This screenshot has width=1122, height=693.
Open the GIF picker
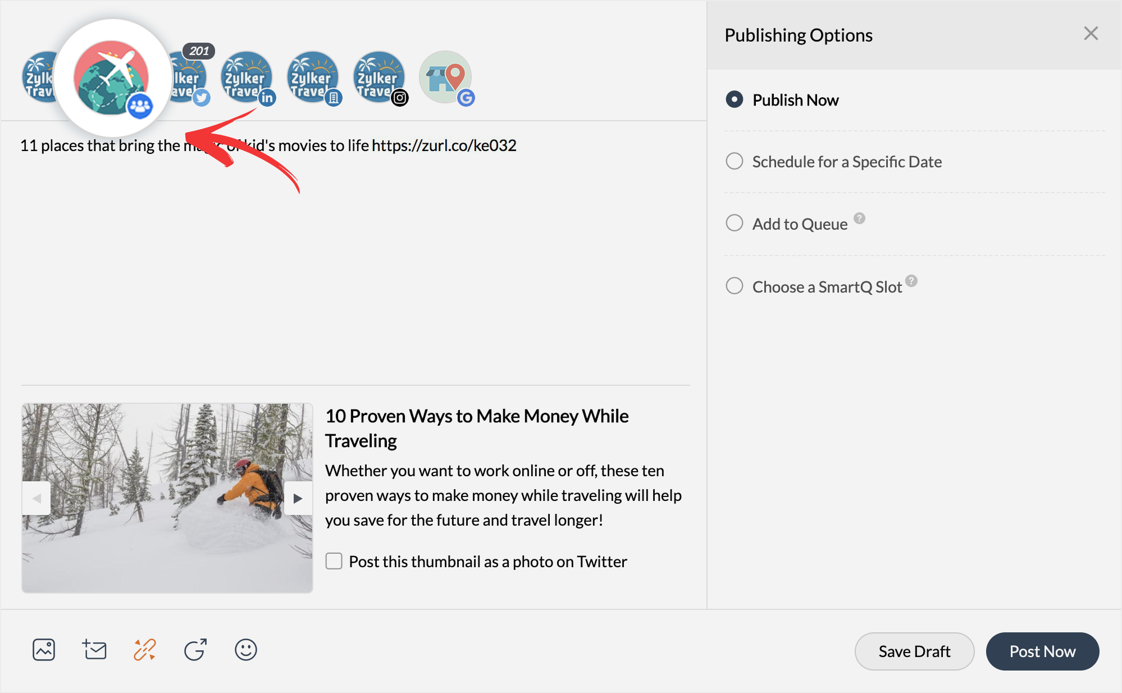coord(194,650)
